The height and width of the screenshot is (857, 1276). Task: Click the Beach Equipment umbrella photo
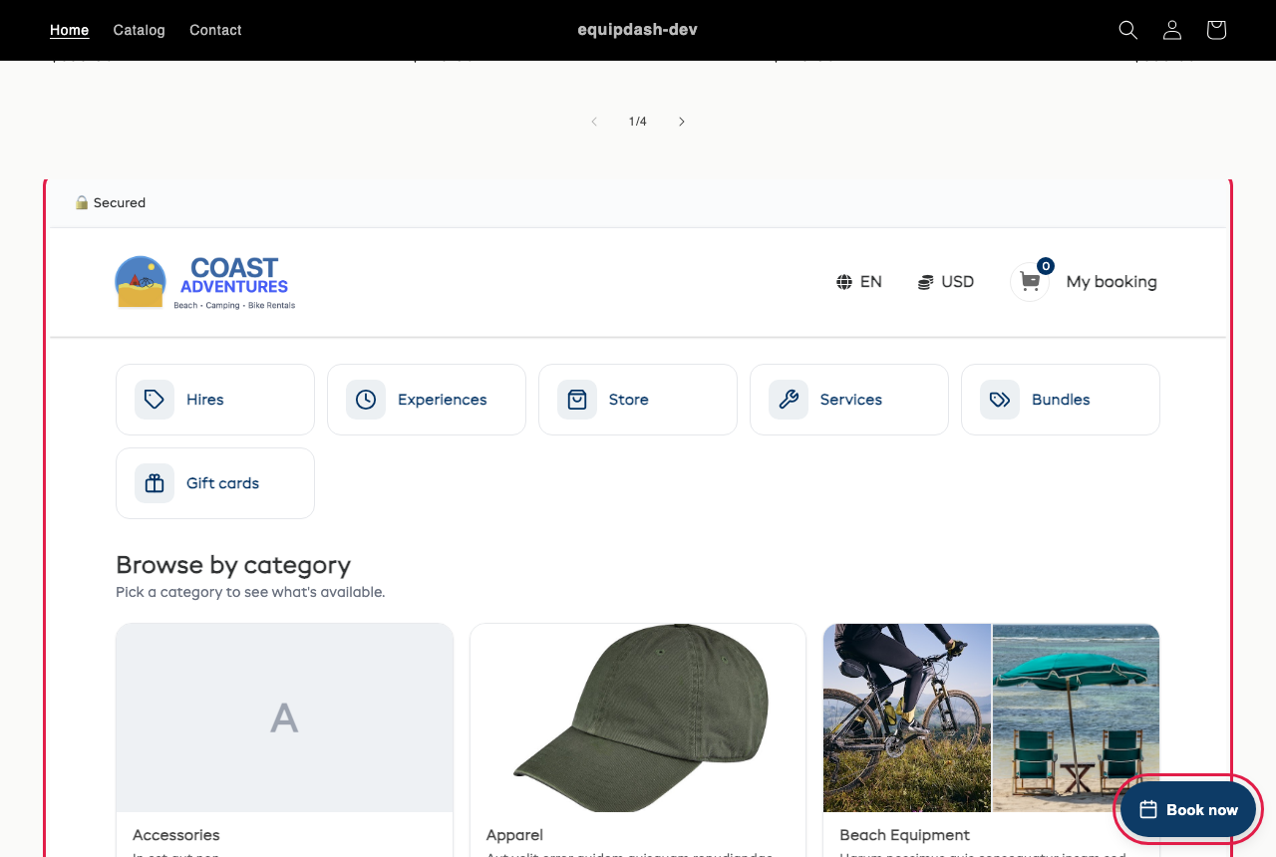[x=1077, y=717]
